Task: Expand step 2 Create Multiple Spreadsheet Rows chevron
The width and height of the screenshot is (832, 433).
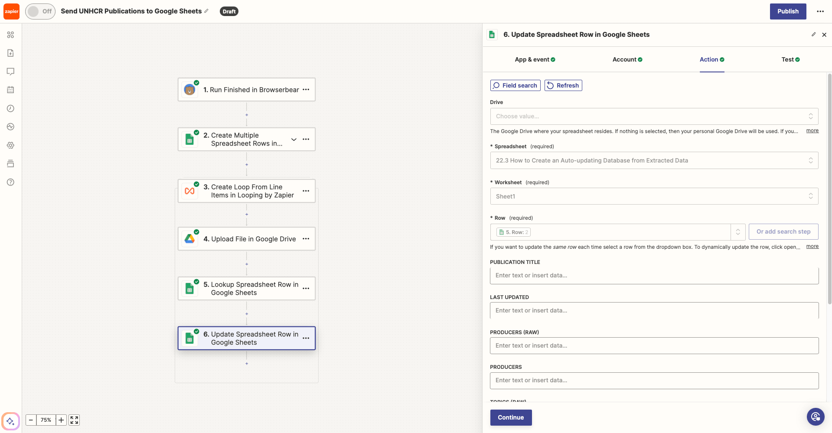Action: [294, 139]
